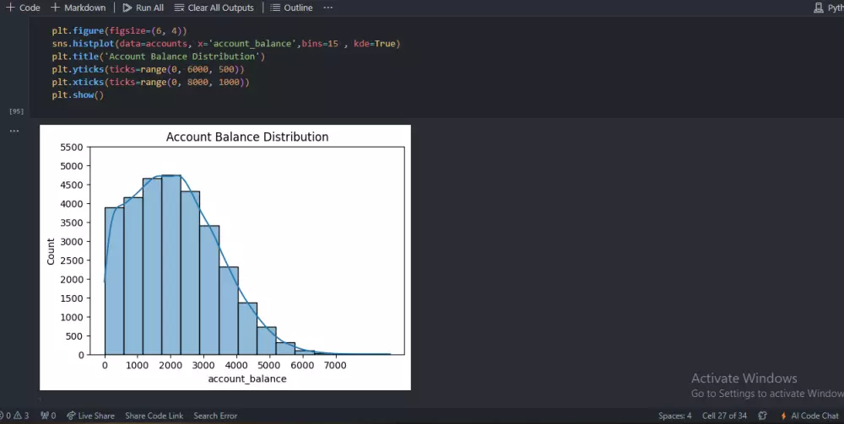
Task: Click the plt.title code line
Action: [159, 56]
